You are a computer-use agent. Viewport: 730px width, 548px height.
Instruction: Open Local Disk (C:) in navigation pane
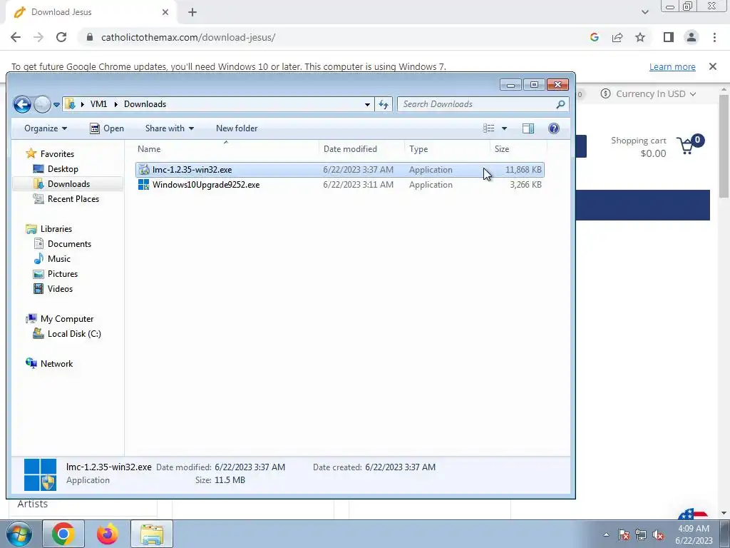tap(74, 334)
